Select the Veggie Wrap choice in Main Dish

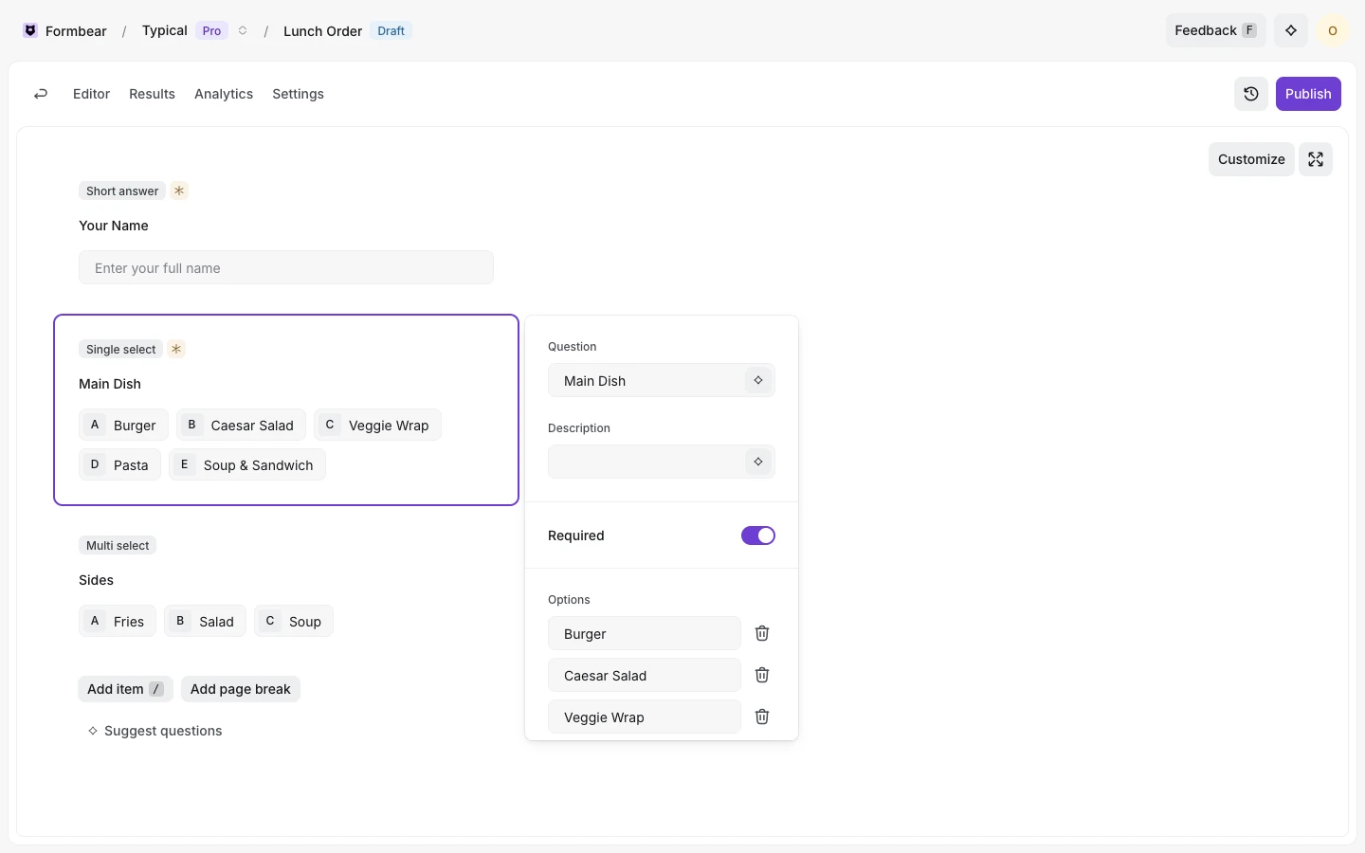tap(377, 425)
